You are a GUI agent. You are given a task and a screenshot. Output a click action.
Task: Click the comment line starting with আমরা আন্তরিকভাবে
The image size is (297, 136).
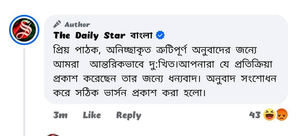click(x=163, y=65)
